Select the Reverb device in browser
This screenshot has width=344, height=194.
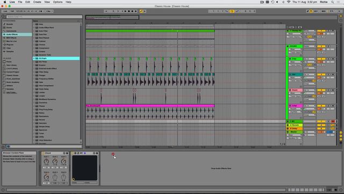(42, 120)
